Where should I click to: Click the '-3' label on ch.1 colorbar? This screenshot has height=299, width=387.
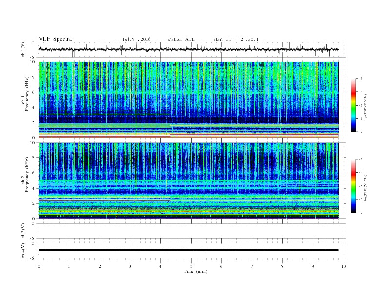[361, 79]
